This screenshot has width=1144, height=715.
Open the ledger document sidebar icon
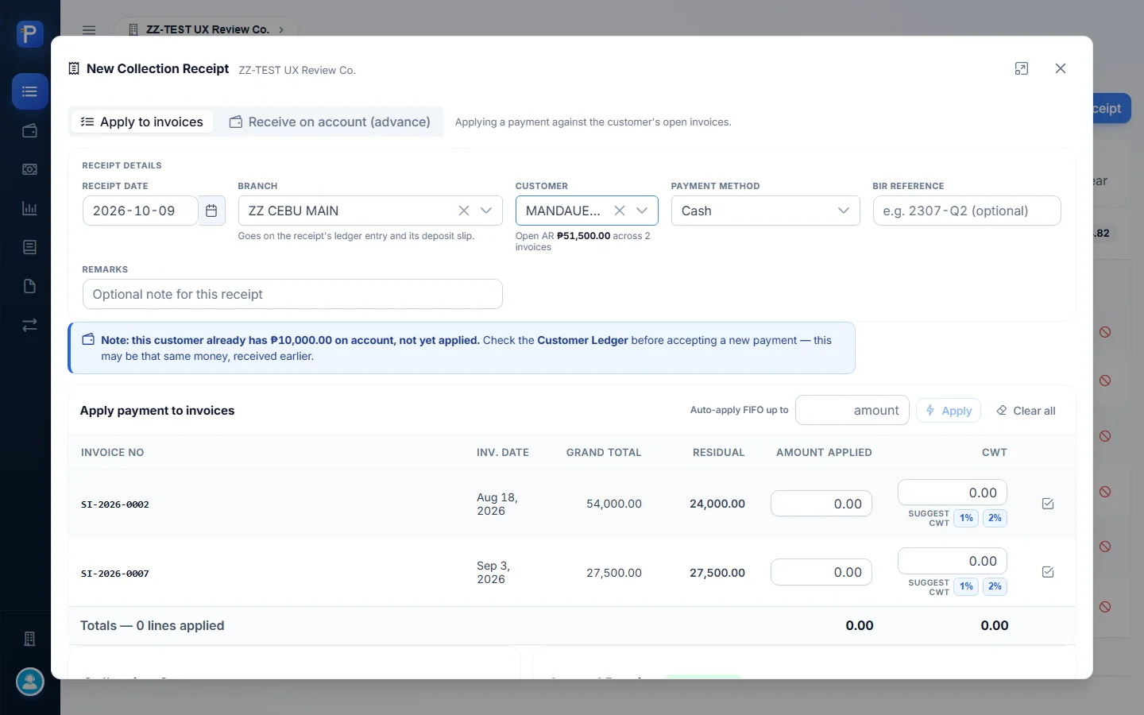[30, 247]
